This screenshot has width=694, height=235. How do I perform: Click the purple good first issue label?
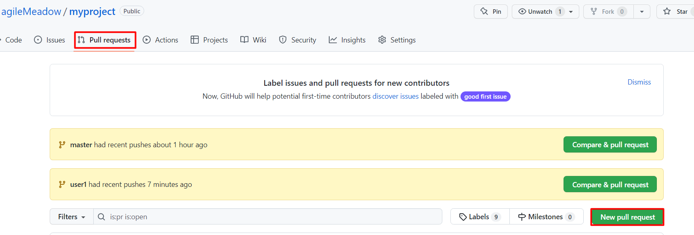pyautogui.click(x=485, y=97)
